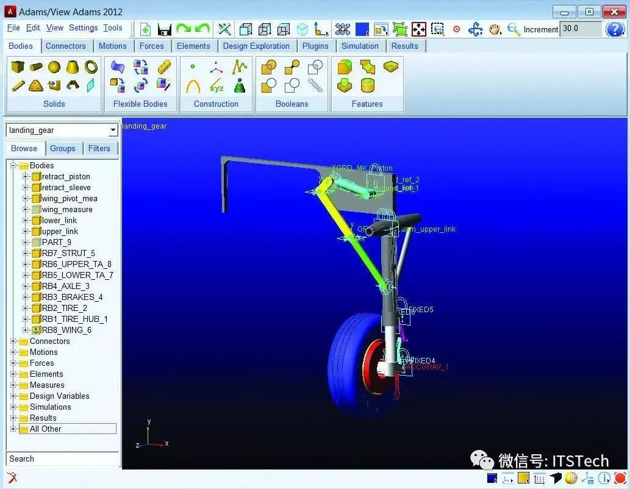Expand the Connectors tree folder

point(13,341)
